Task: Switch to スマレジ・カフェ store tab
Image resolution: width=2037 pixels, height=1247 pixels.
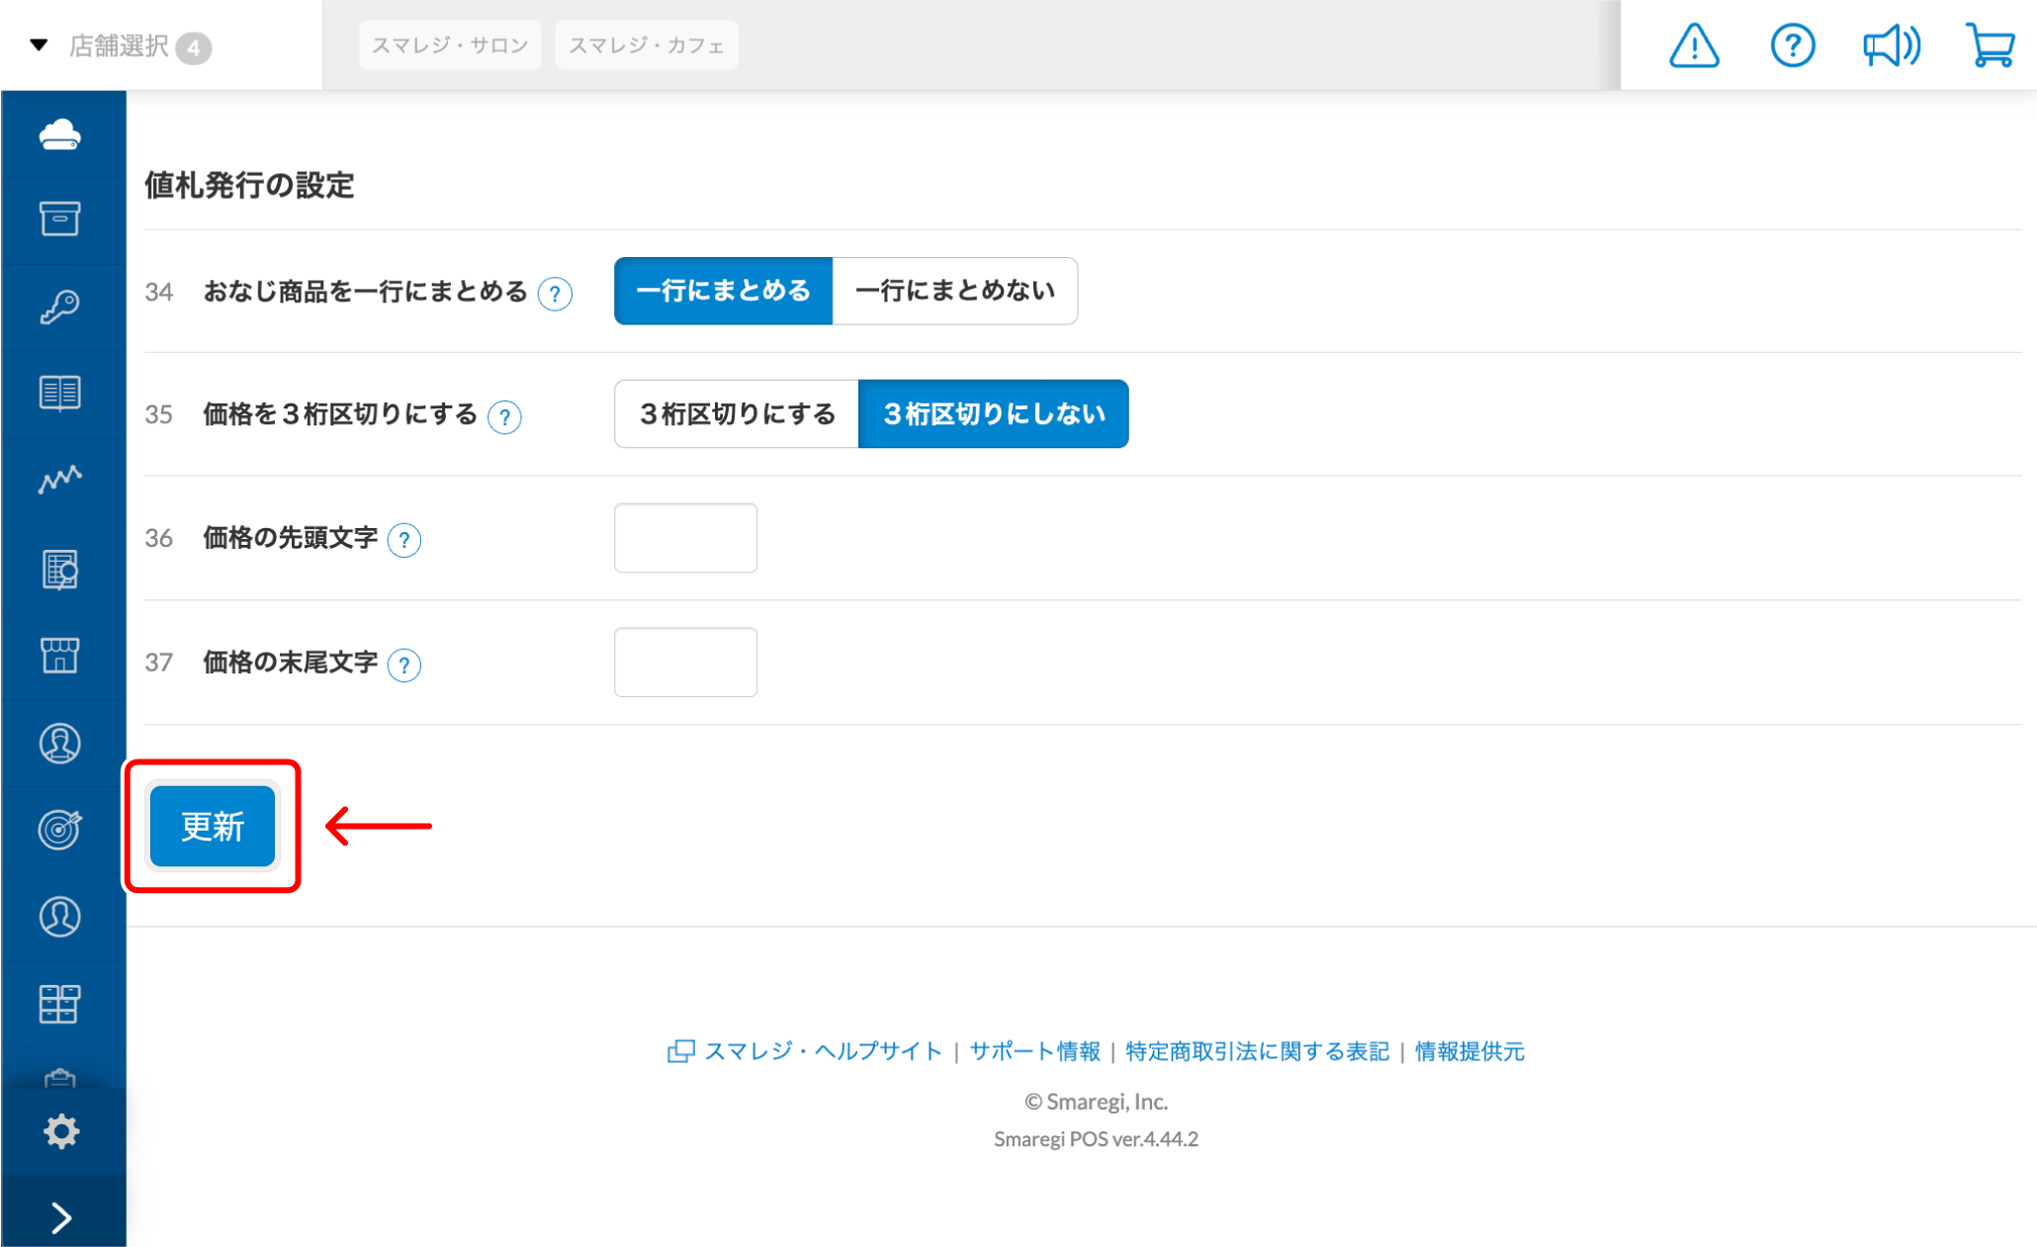Action: point(647,45)
